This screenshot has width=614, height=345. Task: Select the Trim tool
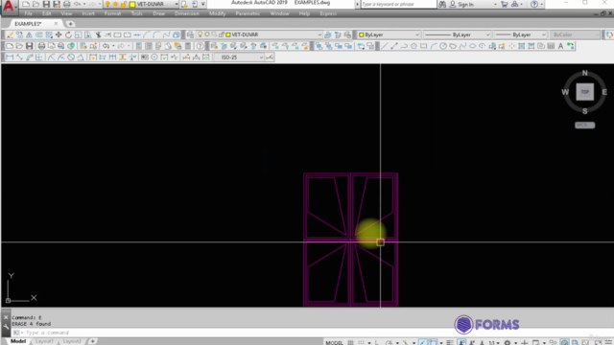pyautogui.click(x=98, y=34)
